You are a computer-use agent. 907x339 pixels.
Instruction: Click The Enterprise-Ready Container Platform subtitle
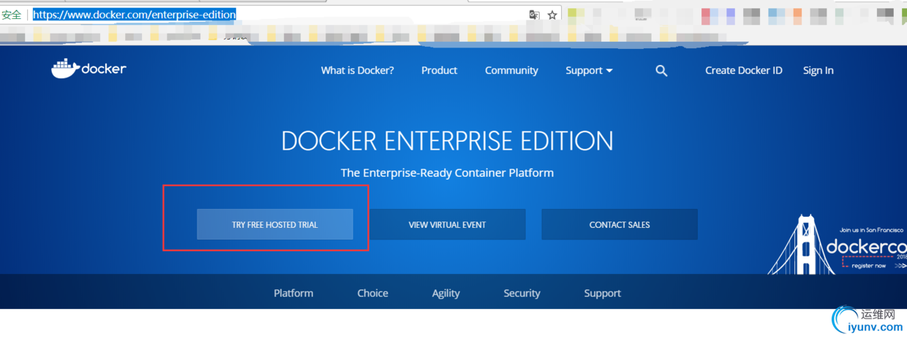[447, 173]
